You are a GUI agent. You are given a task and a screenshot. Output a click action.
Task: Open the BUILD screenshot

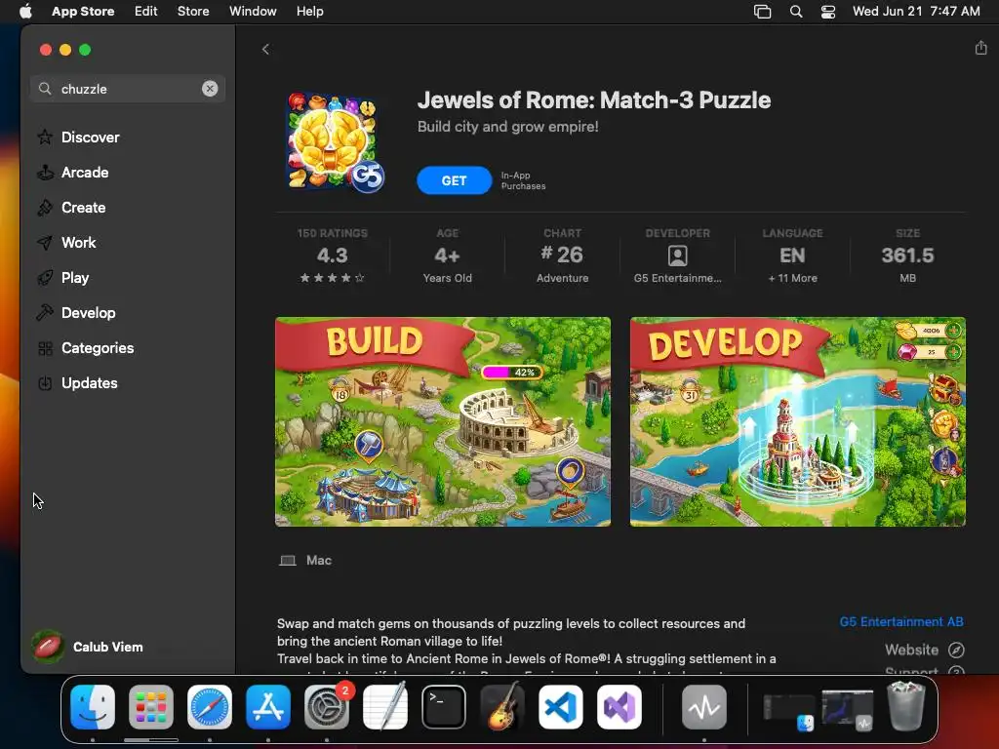pos(443,421)
